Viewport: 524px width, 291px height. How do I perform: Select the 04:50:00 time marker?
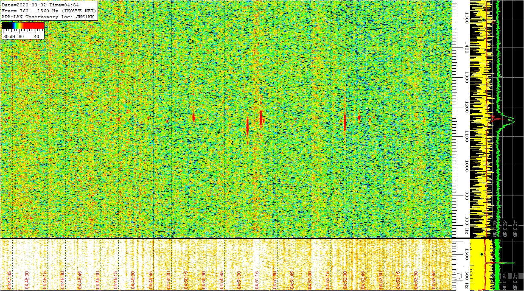[169, 280]
